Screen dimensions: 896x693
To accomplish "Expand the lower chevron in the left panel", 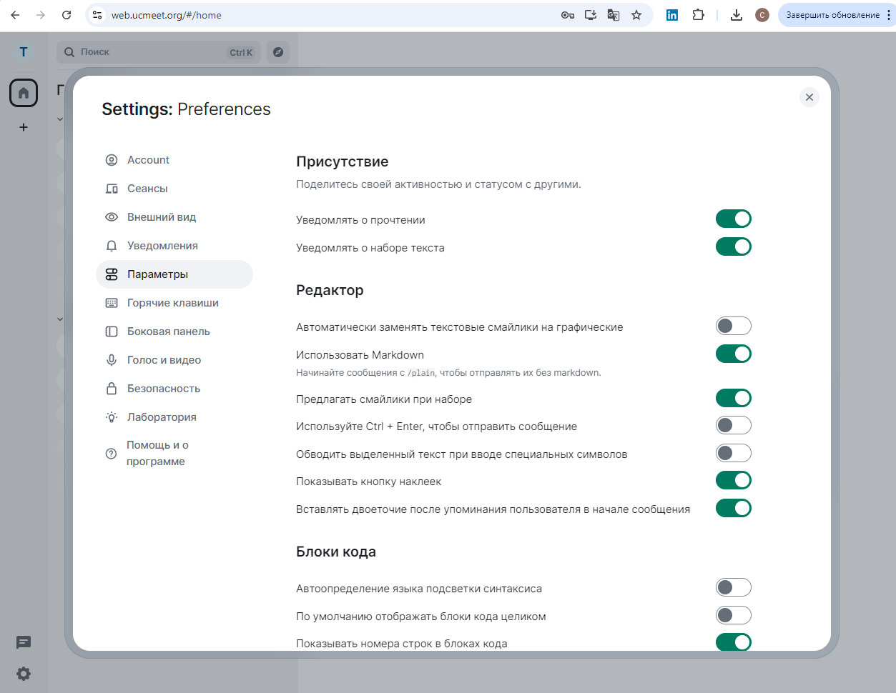I will pos(59,319).
